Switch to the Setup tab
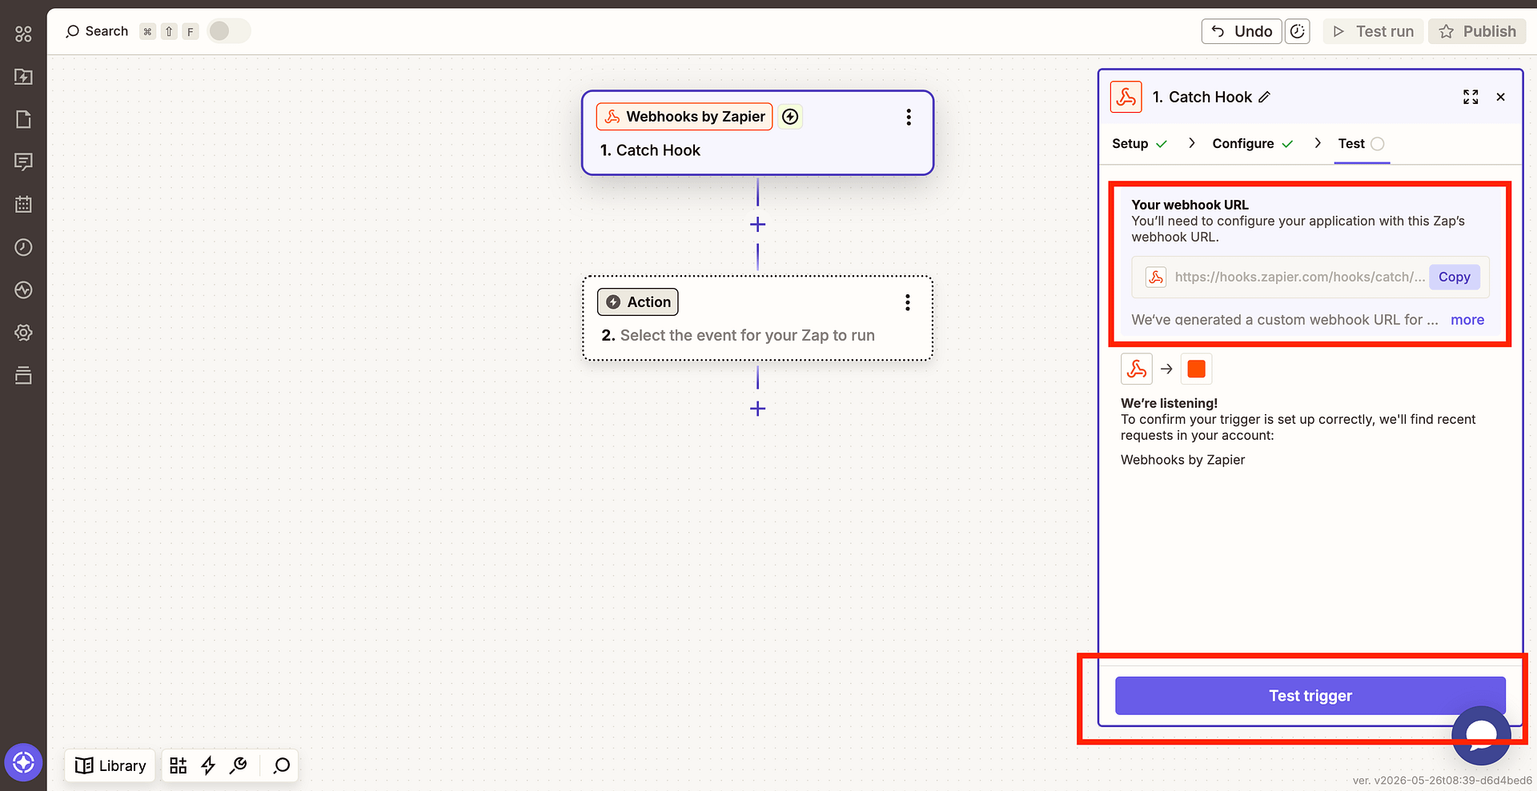 click(x=1139, y=143)
